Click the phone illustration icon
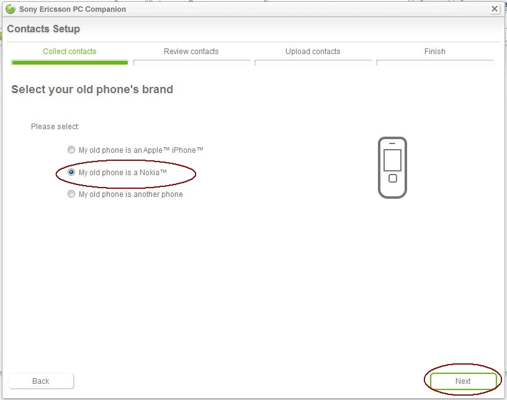Viewport: 507px width, 400px height. tap(392, 168)
